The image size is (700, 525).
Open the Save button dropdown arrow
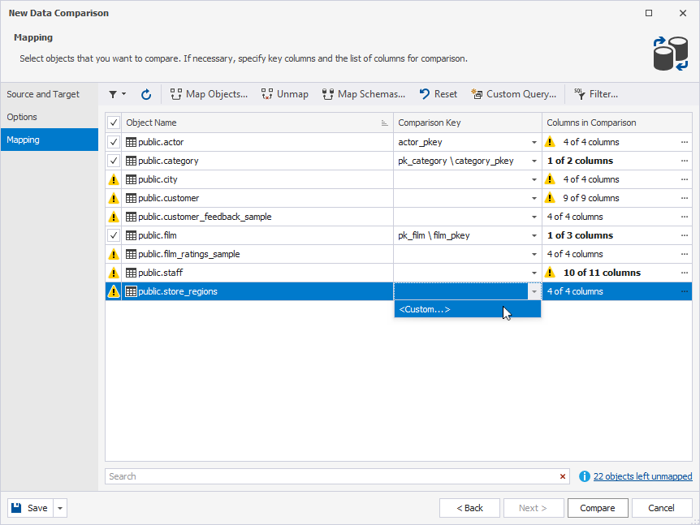tap(60, 508)
